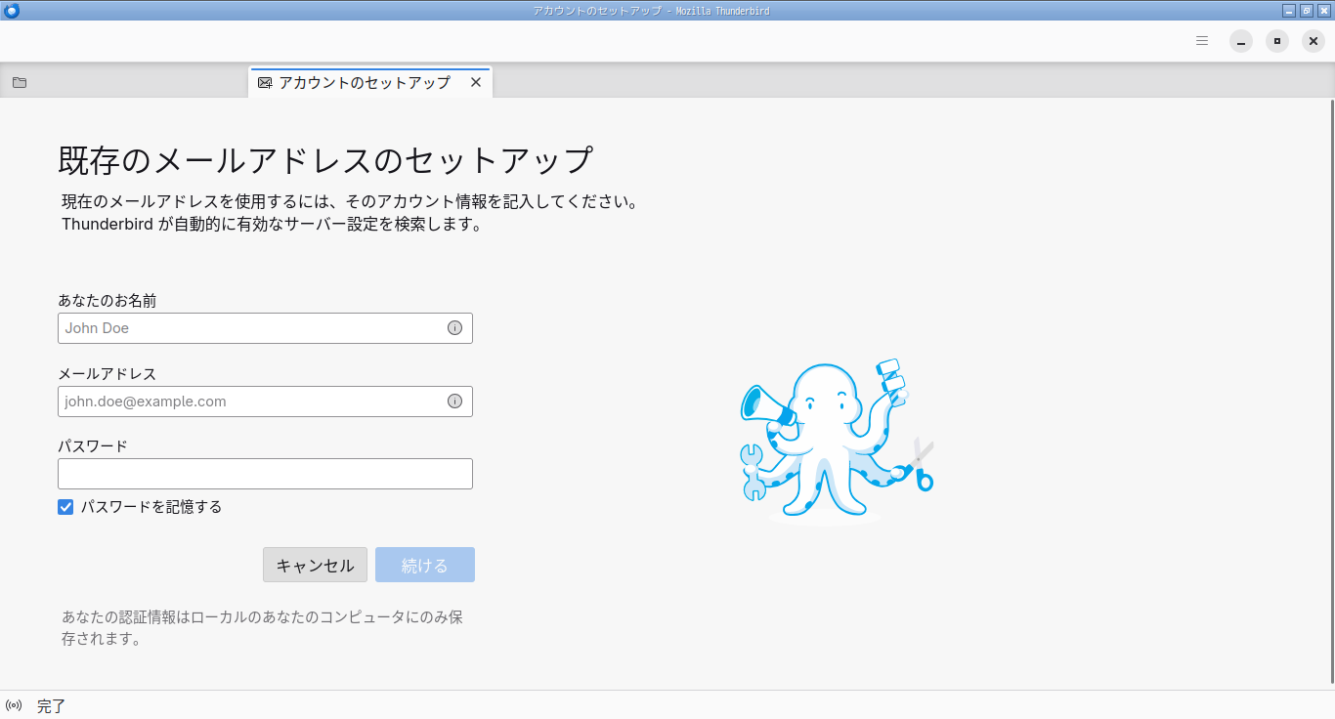Viewport: 1335px width, 719px height.
Task: Minimize window using the round toolbar button
Action: 1241,41
